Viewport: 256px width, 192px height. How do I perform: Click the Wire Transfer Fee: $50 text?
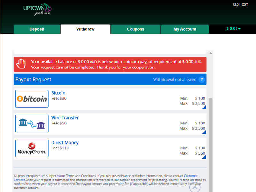[59, 123]
